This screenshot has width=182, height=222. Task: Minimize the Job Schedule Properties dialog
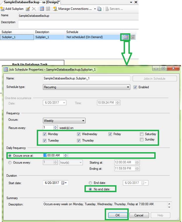156,68
